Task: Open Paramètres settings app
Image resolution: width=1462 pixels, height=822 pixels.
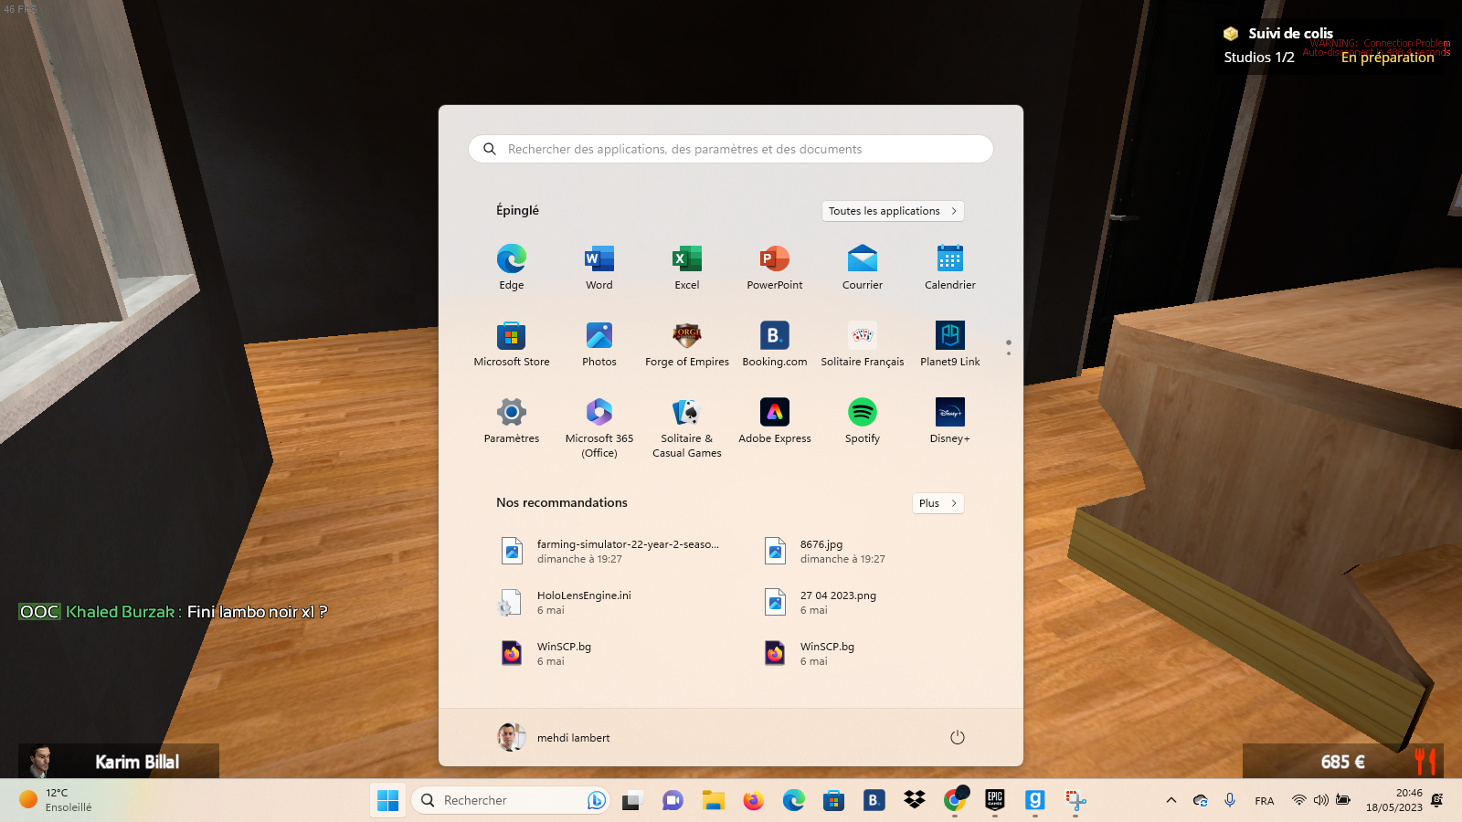Action: click(512, 414)
